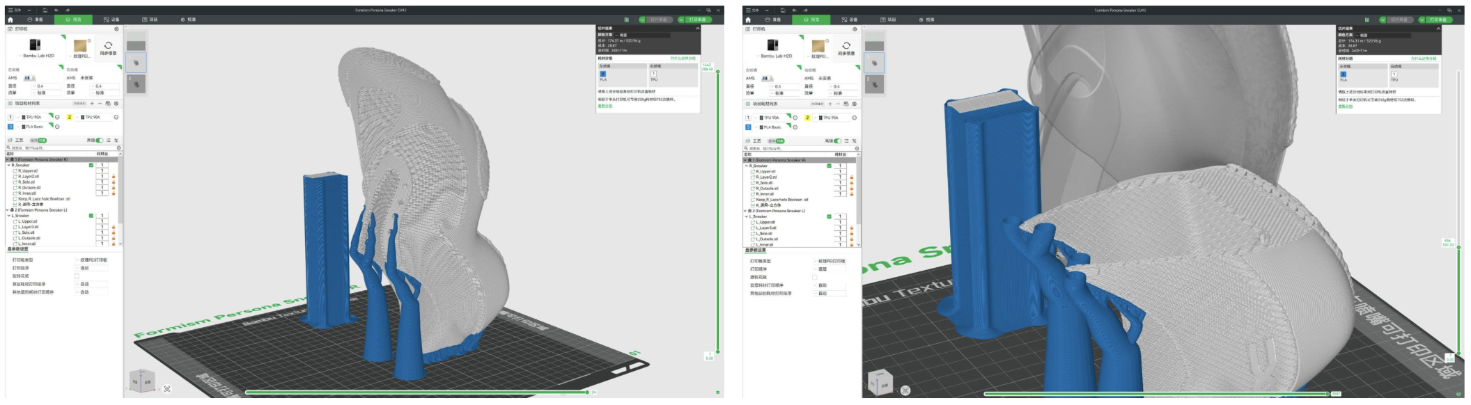Screen dimensions: 1471x405
Task: Click vertical layer slider handle, right window
Action: click(1458, 247)
